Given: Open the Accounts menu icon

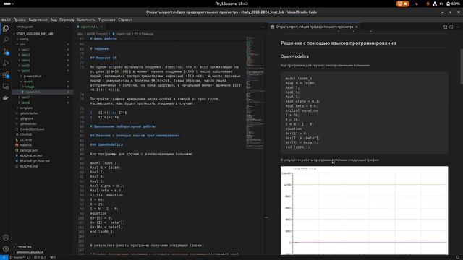Looking at the screenshot, I should [x=6, y=238].
